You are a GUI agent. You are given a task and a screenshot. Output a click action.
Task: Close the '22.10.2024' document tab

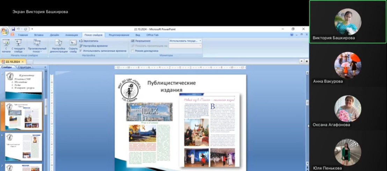tap(23, 62)
